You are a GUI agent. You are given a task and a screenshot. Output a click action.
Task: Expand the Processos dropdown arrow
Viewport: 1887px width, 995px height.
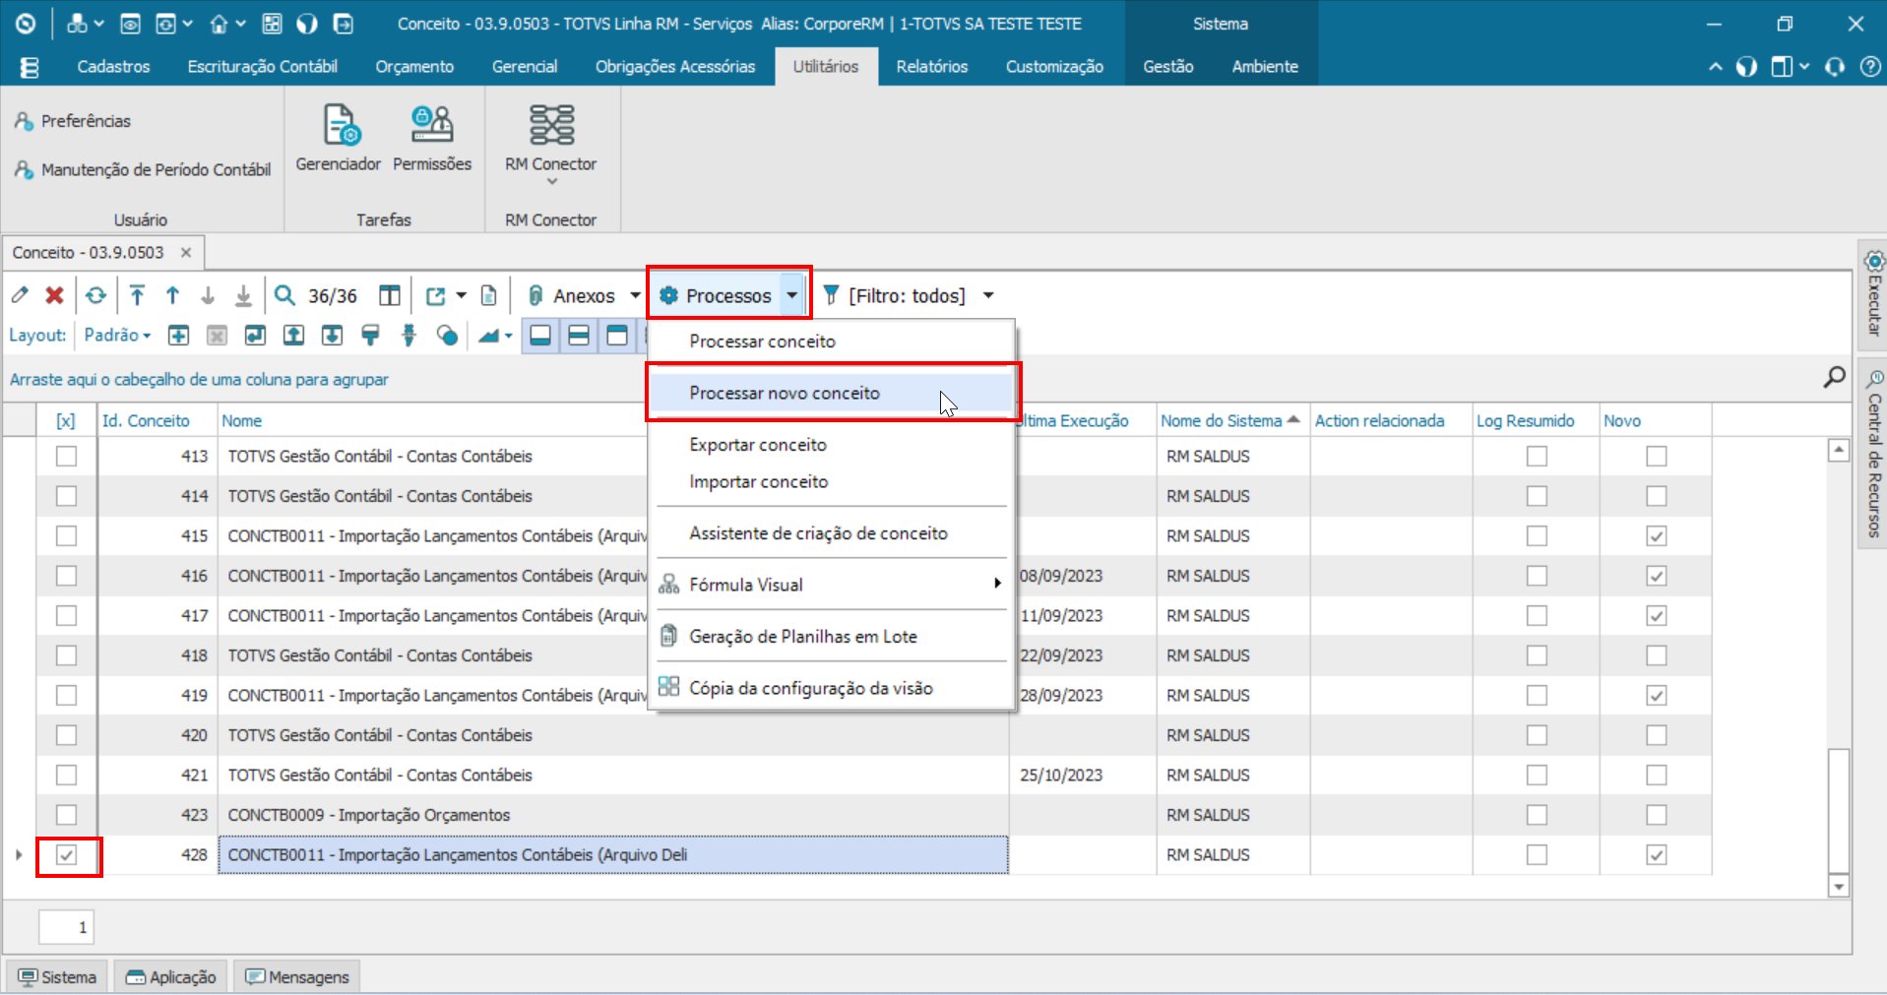click(792, 295)
